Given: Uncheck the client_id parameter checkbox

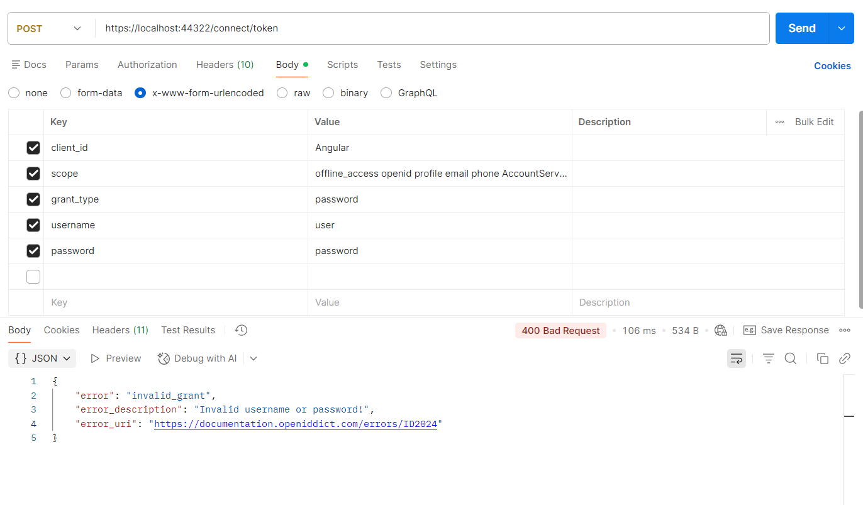Looking at the screenshot, I should coord(33,148).
